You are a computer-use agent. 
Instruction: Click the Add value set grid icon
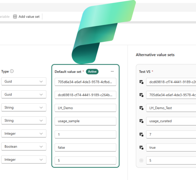[15, 16]
